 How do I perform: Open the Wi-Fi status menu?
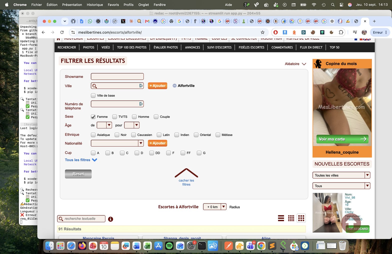point(314,5)
